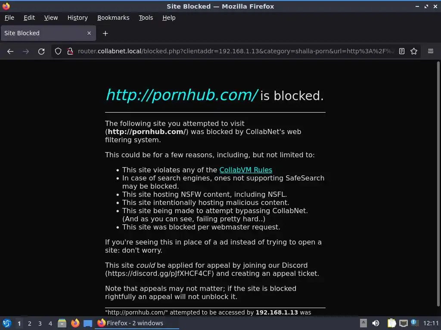This screenshot has width=441, height=330.
Task: Switch to workspace 4
Action: 50,324
